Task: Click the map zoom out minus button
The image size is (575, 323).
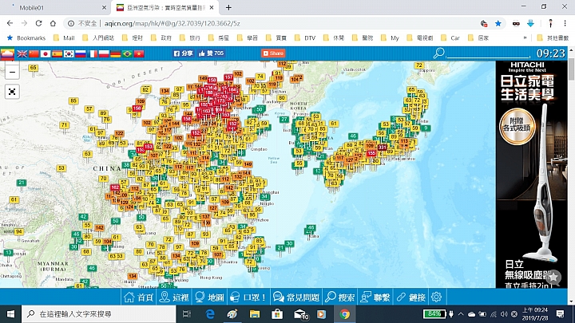Action: (x=12, y=73)
